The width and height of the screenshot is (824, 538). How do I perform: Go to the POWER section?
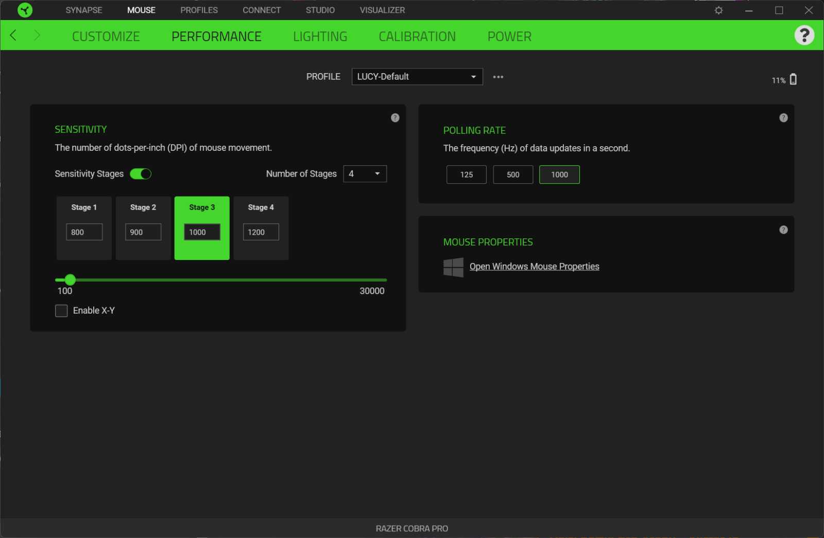[x=509, y=37]
